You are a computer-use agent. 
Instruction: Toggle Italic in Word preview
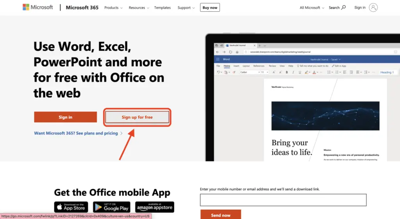pyautogui.click(x=293, y=72)
